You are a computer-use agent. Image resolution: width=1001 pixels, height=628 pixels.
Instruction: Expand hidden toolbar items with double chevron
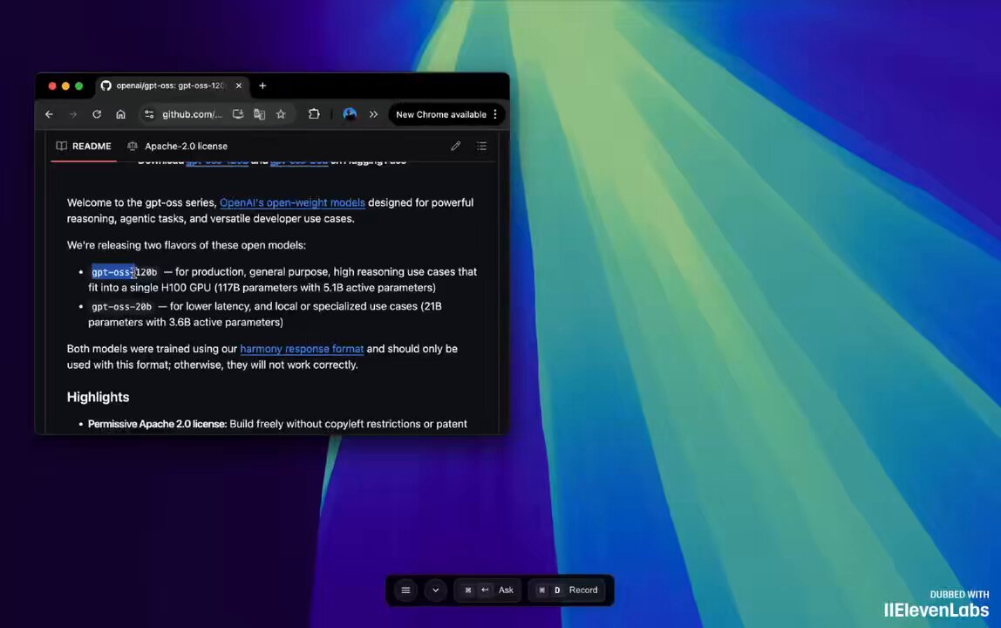click(373, 114)
